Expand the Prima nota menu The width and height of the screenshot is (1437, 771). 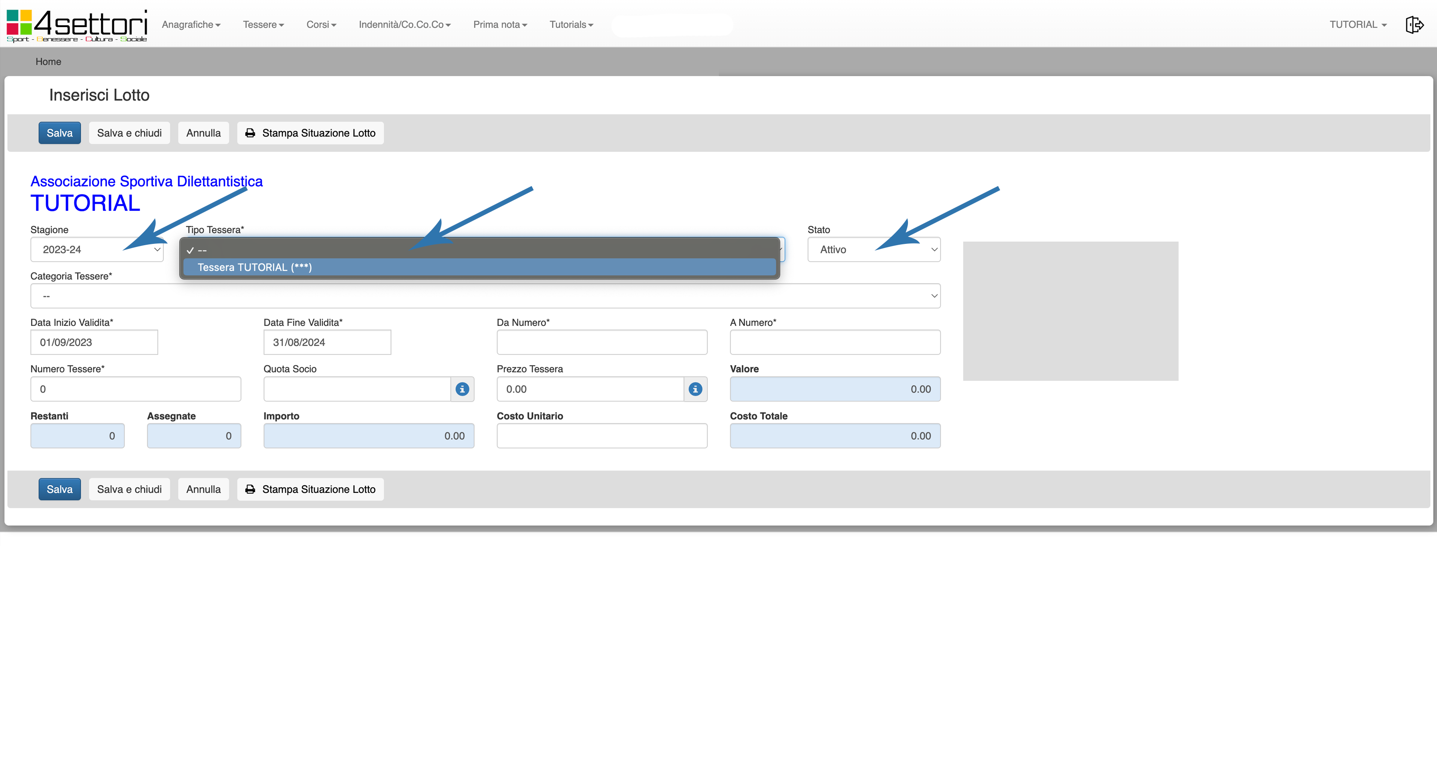[500, 25]
